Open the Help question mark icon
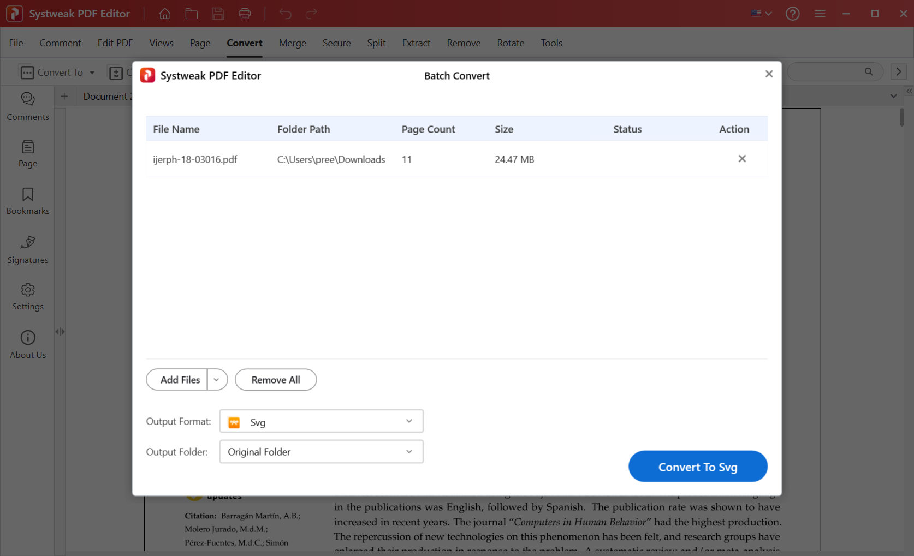 tap(792, 14)
